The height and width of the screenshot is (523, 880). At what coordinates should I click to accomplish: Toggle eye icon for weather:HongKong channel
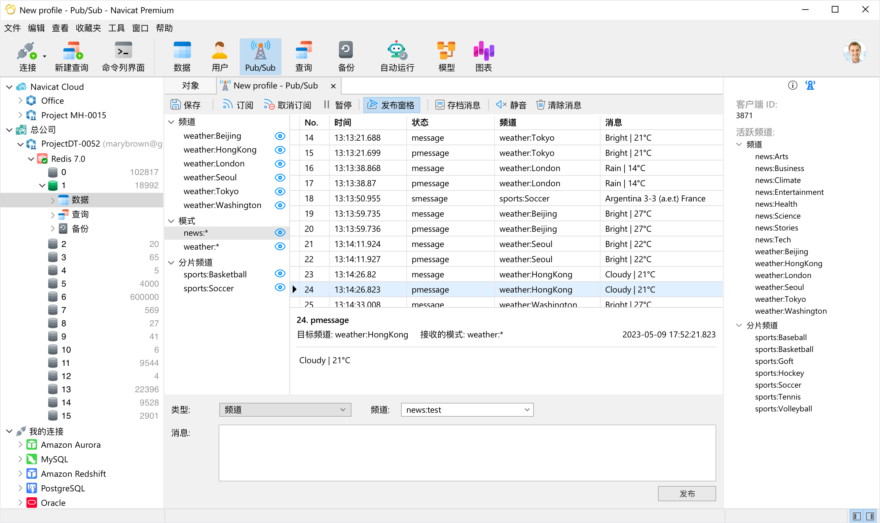(280, 150)
